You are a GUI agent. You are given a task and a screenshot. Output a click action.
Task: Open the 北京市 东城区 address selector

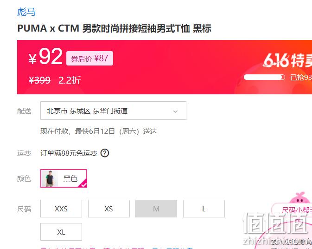[113, 111]
